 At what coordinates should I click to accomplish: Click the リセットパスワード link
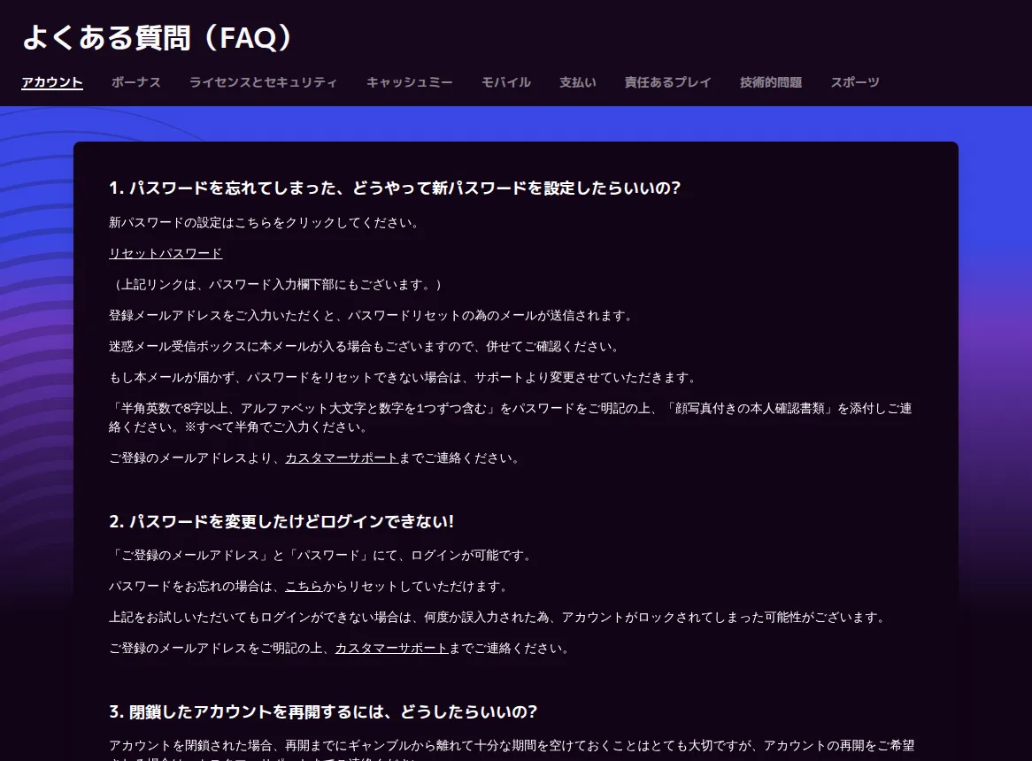[x=166, y=253]
